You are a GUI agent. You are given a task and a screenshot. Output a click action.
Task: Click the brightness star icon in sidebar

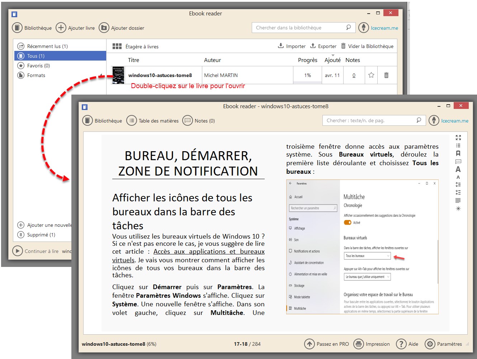[x=458, y=209]
